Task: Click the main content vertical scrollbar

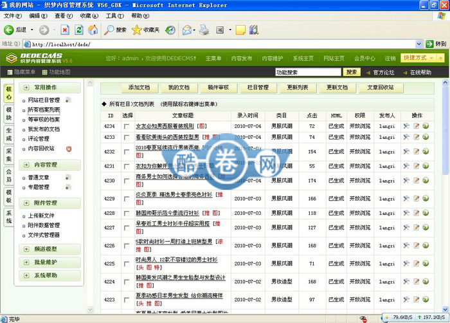Action: (x=446, y=197)
